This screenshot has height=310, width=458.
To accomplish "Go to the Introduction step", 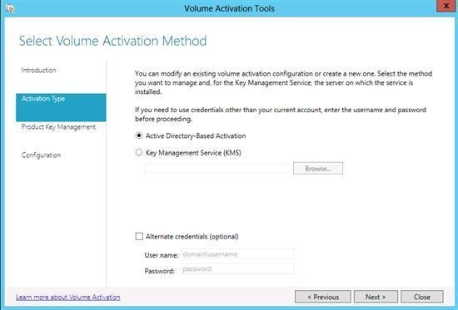I will [x=38, y=70].
